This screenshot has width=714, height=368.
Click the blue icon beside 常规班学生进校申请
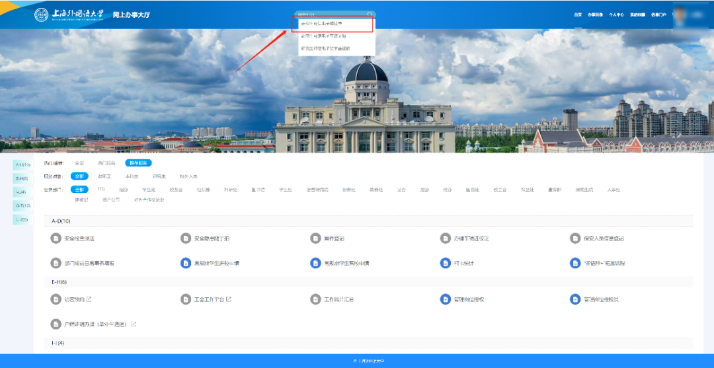(185, 263)
